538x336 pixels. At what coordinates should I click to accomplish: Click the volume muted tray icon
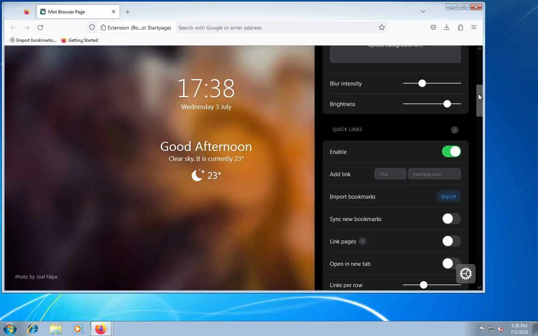pyautogui.click(x=500, y=329)
